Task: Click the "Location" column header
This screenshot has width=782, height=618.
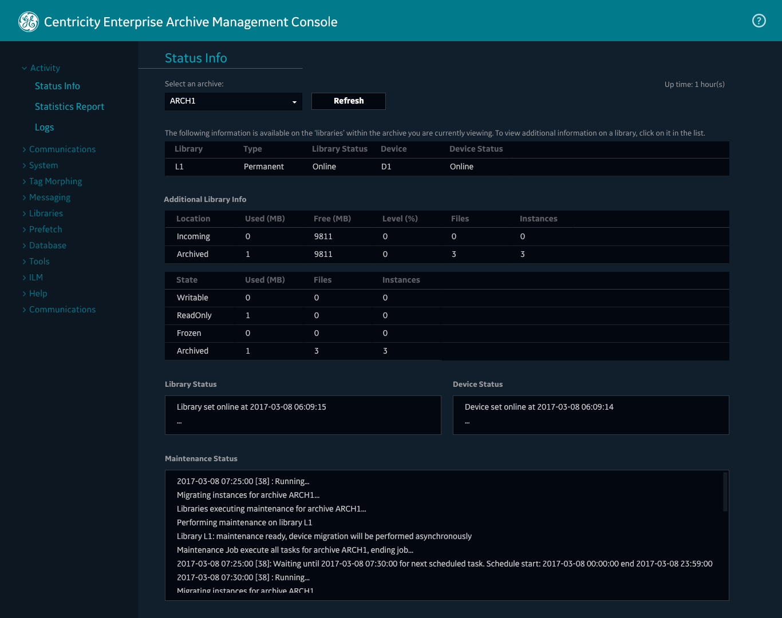Action: pos(193,219)
